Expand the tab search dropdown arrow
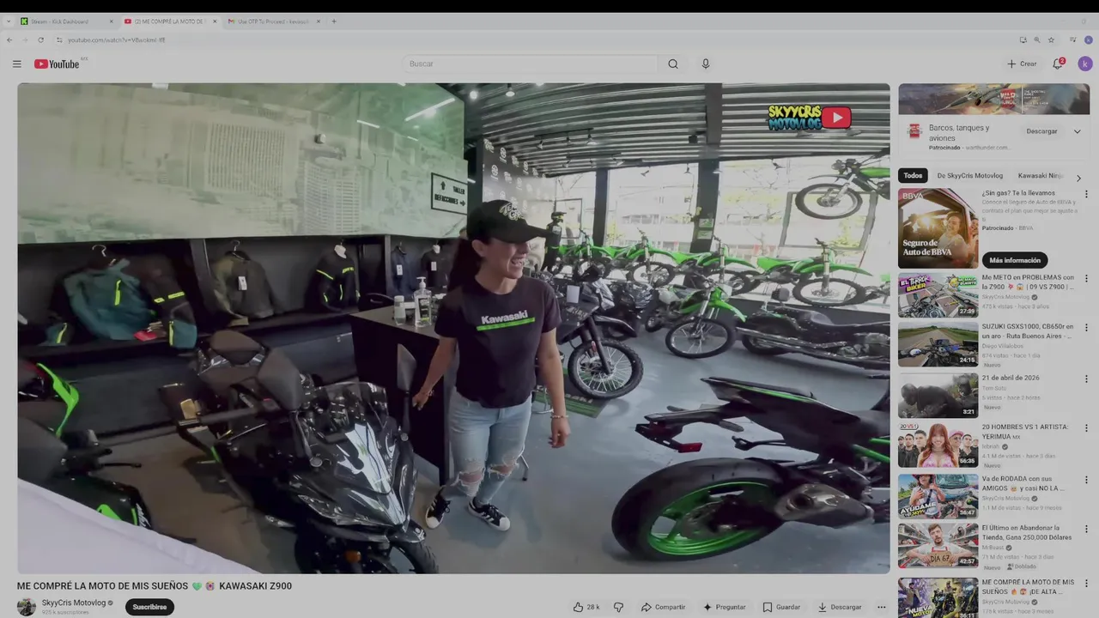 9,21
